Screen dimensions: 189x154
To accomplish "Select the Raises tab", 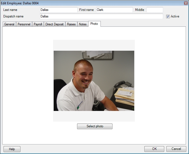I will [71, 24].
